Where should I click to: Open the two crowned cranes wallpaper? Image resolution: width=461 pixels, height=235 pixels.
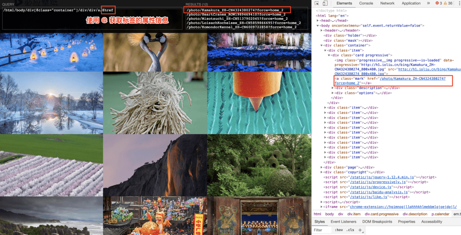pyautogui.click(x=155, y=52)
